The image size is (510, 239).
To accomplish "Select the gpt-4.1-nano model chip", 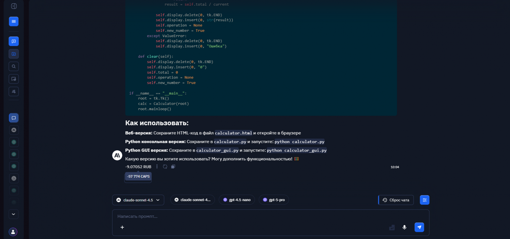I will [x=237, y=200].
